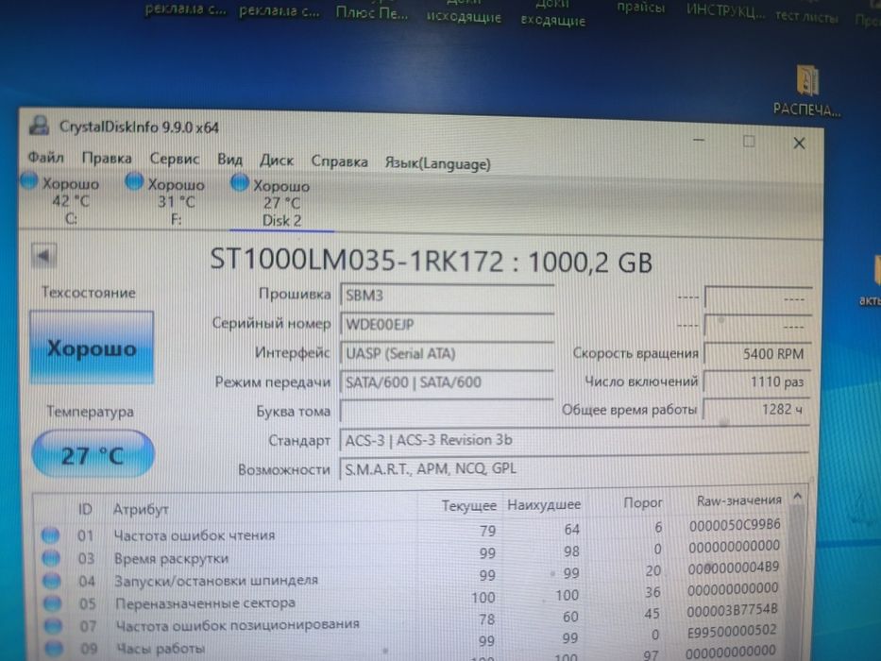Click the Порог column header
This screenshot has height=661, width=881.
[x=643, y=502]
